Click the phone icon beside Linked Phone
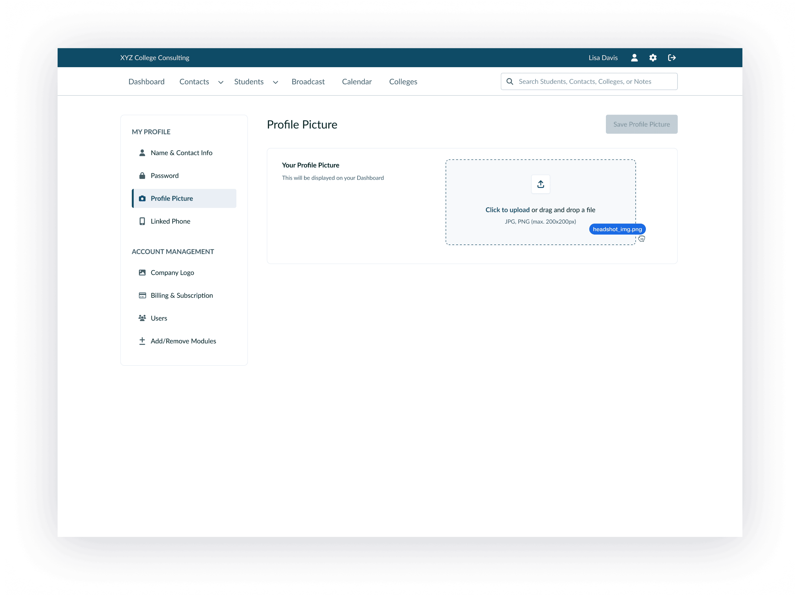 pyautogui.click(x=142, y=221)
